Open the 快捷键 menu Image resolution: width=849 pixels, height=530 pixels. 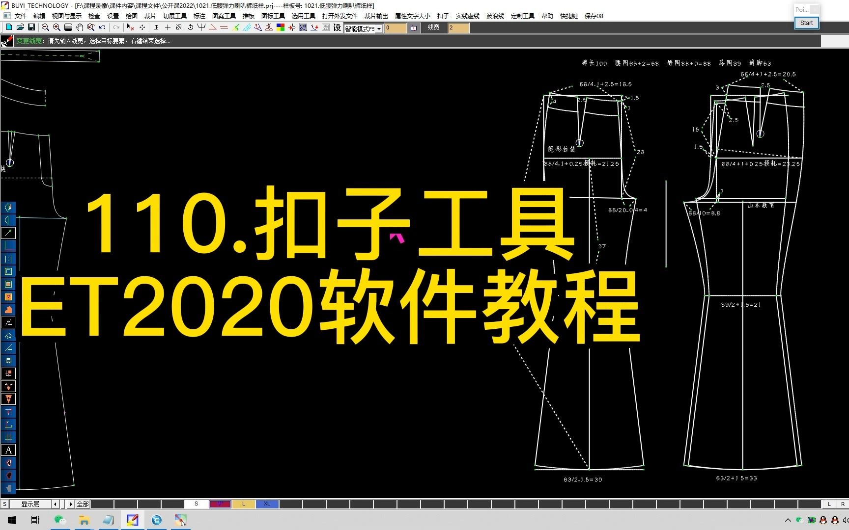coord(569,16)
